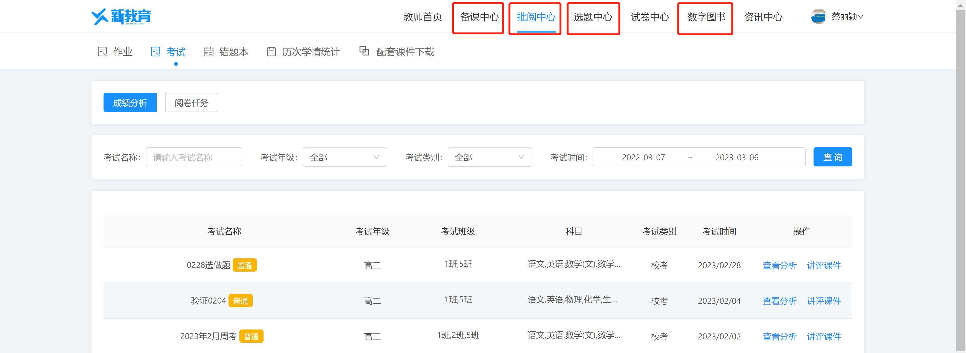This screenshot has width=966, height=353.
Task: Select the 阅卷任务 button
Action: 192,102
